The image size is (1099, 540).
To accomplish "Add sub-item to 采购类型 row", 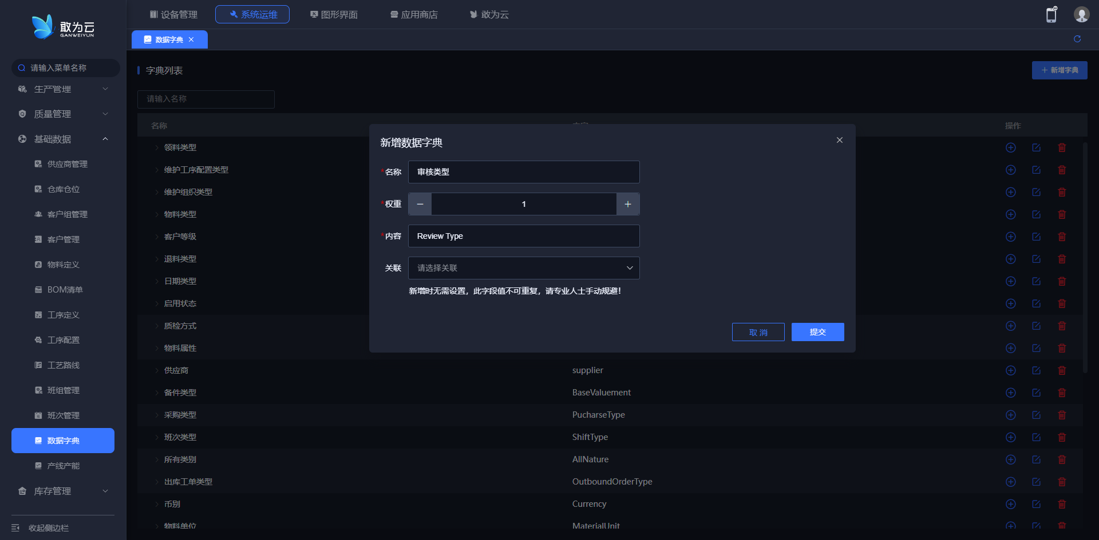I will click(x=1011, y=415).
